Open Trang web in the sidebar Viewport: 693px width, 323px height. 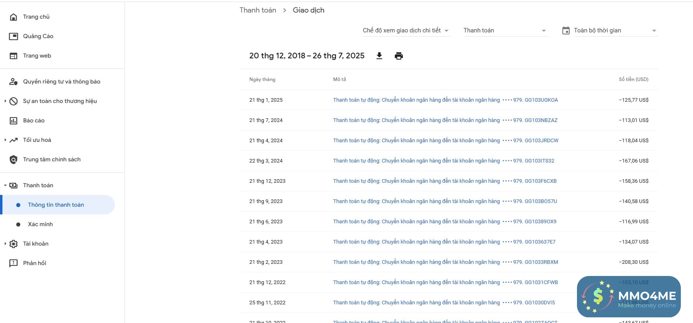[x=37, y=56]
